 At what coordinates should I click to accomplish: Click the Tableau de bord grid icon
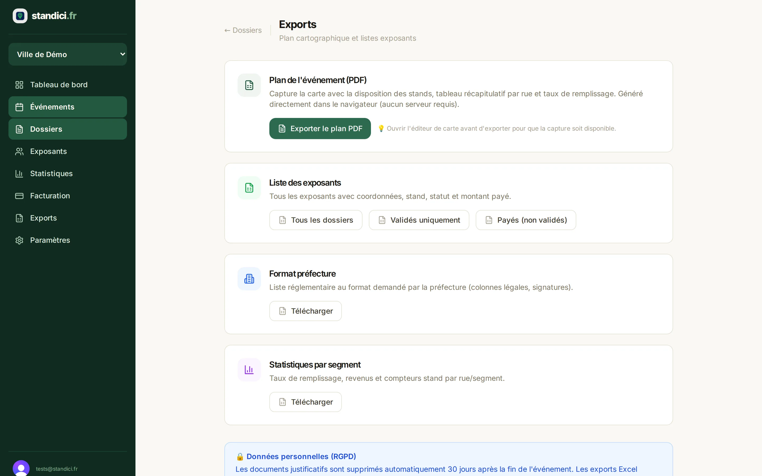point(19,85)
